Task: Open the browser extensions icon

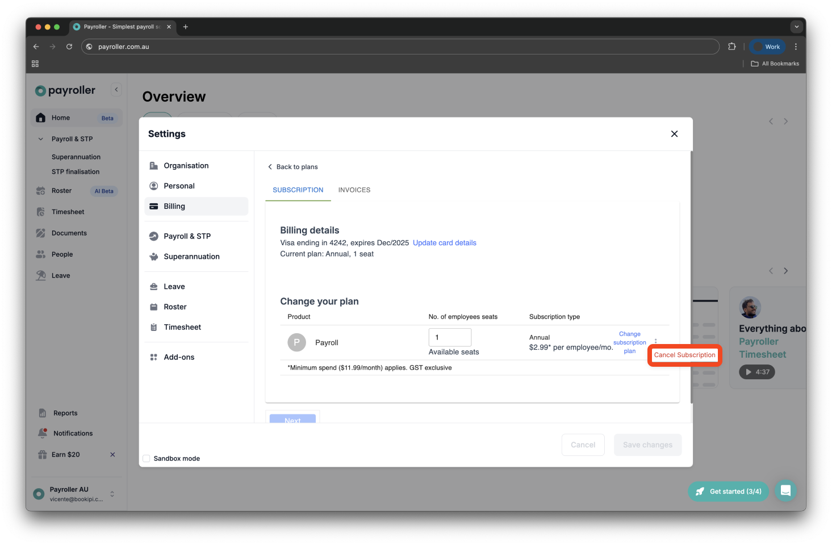Action: [x=732, y=47]
